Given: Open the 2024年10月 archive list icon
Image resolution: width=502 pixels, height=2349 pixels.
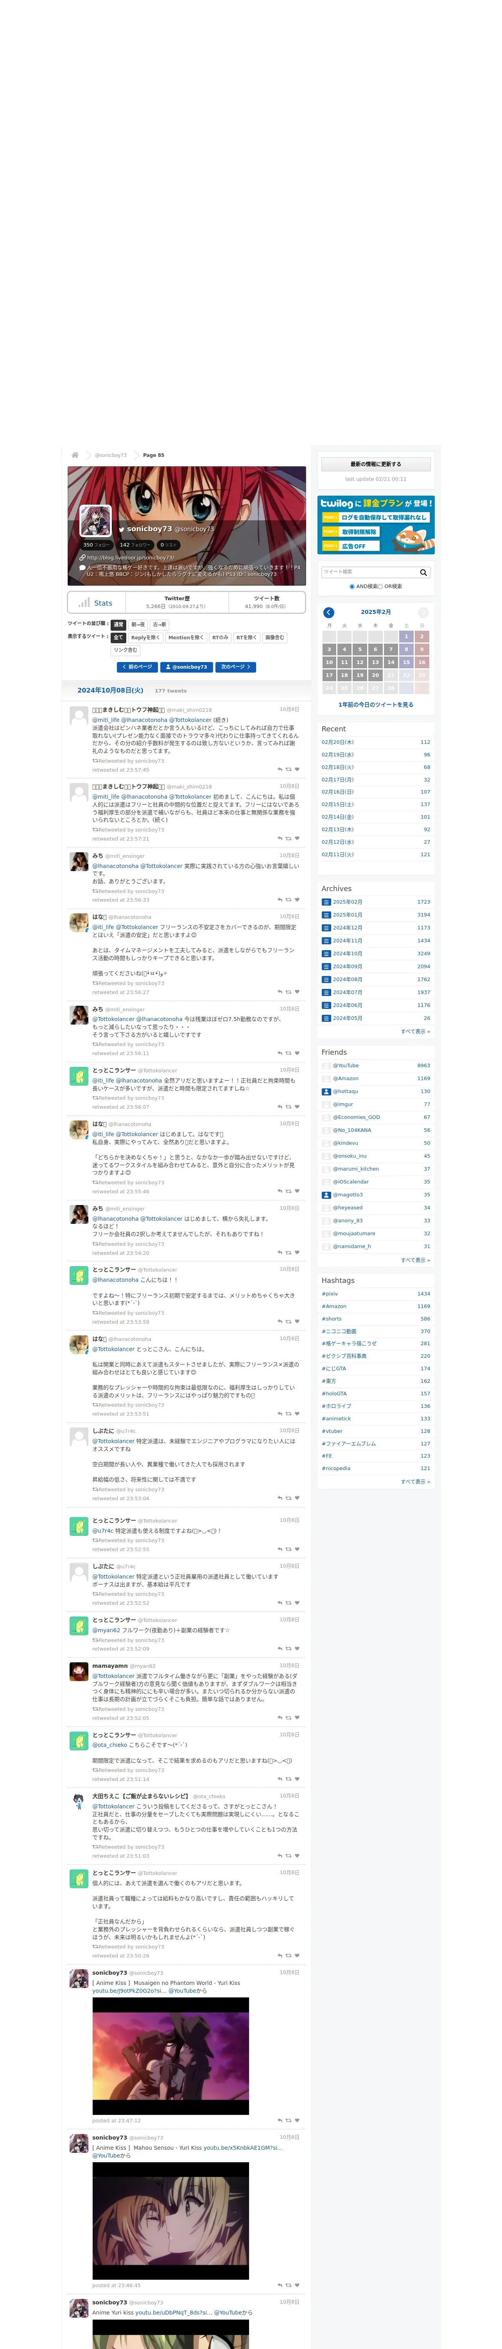Looking at the screenshot, I should tap(326, 954).
